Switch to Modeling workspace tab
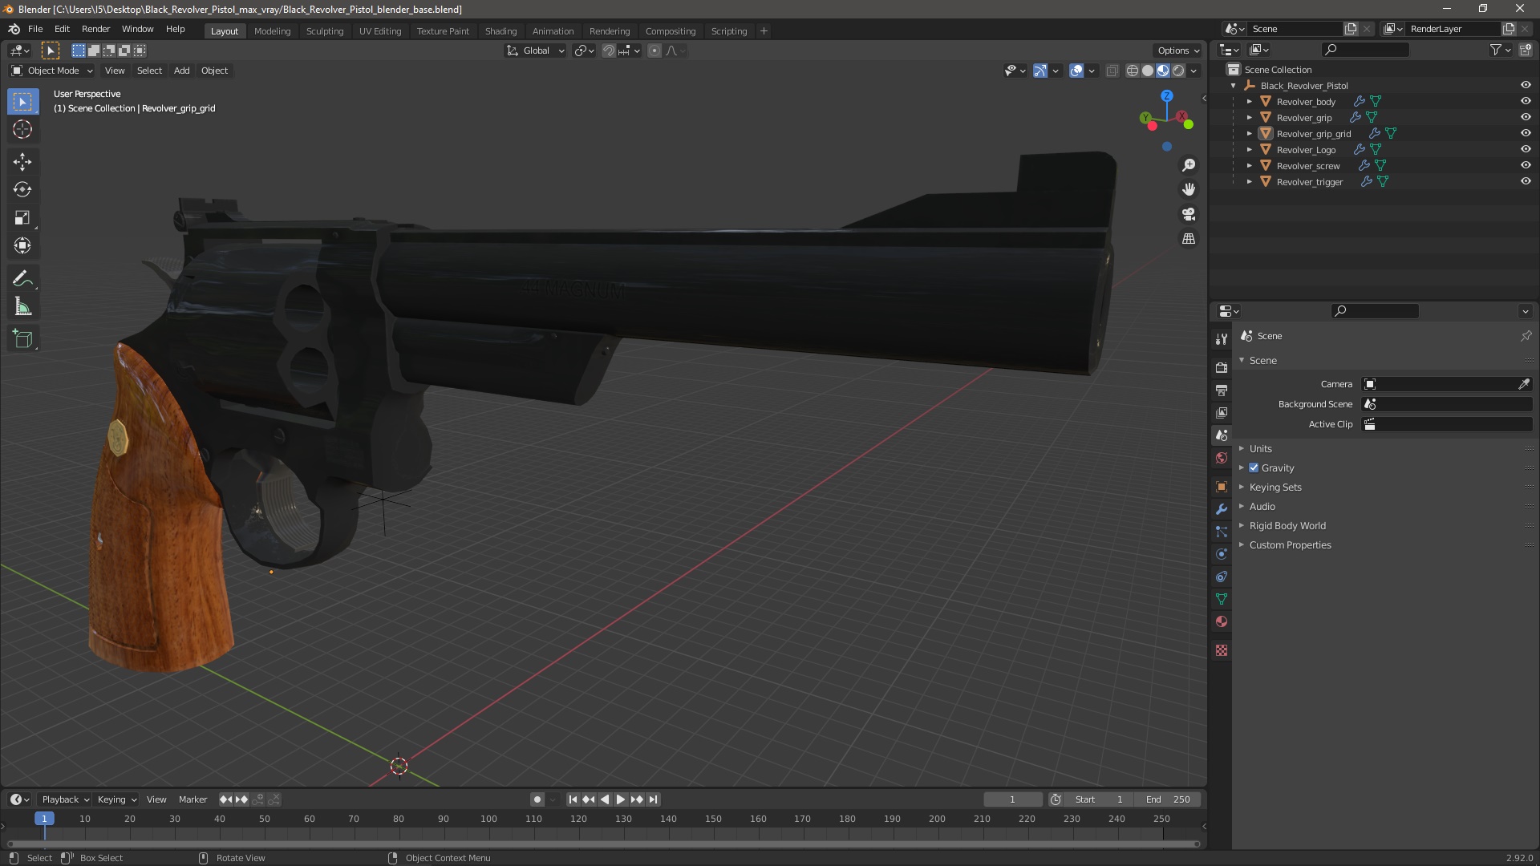The height and width of the screenshot is (866, 1540). pos(272,31)
